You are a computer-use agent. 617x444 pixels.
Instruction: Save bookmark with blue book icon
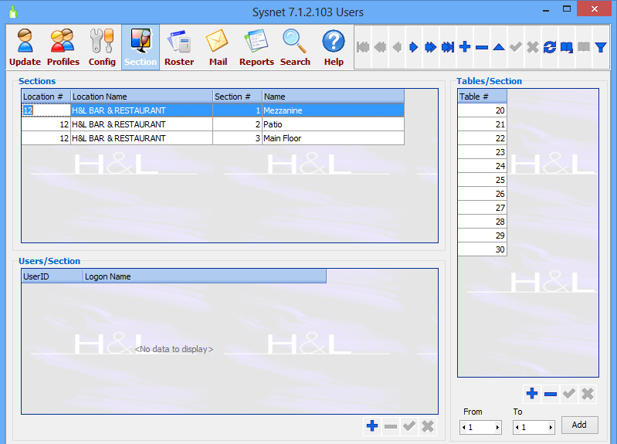(x=567, y=47)
